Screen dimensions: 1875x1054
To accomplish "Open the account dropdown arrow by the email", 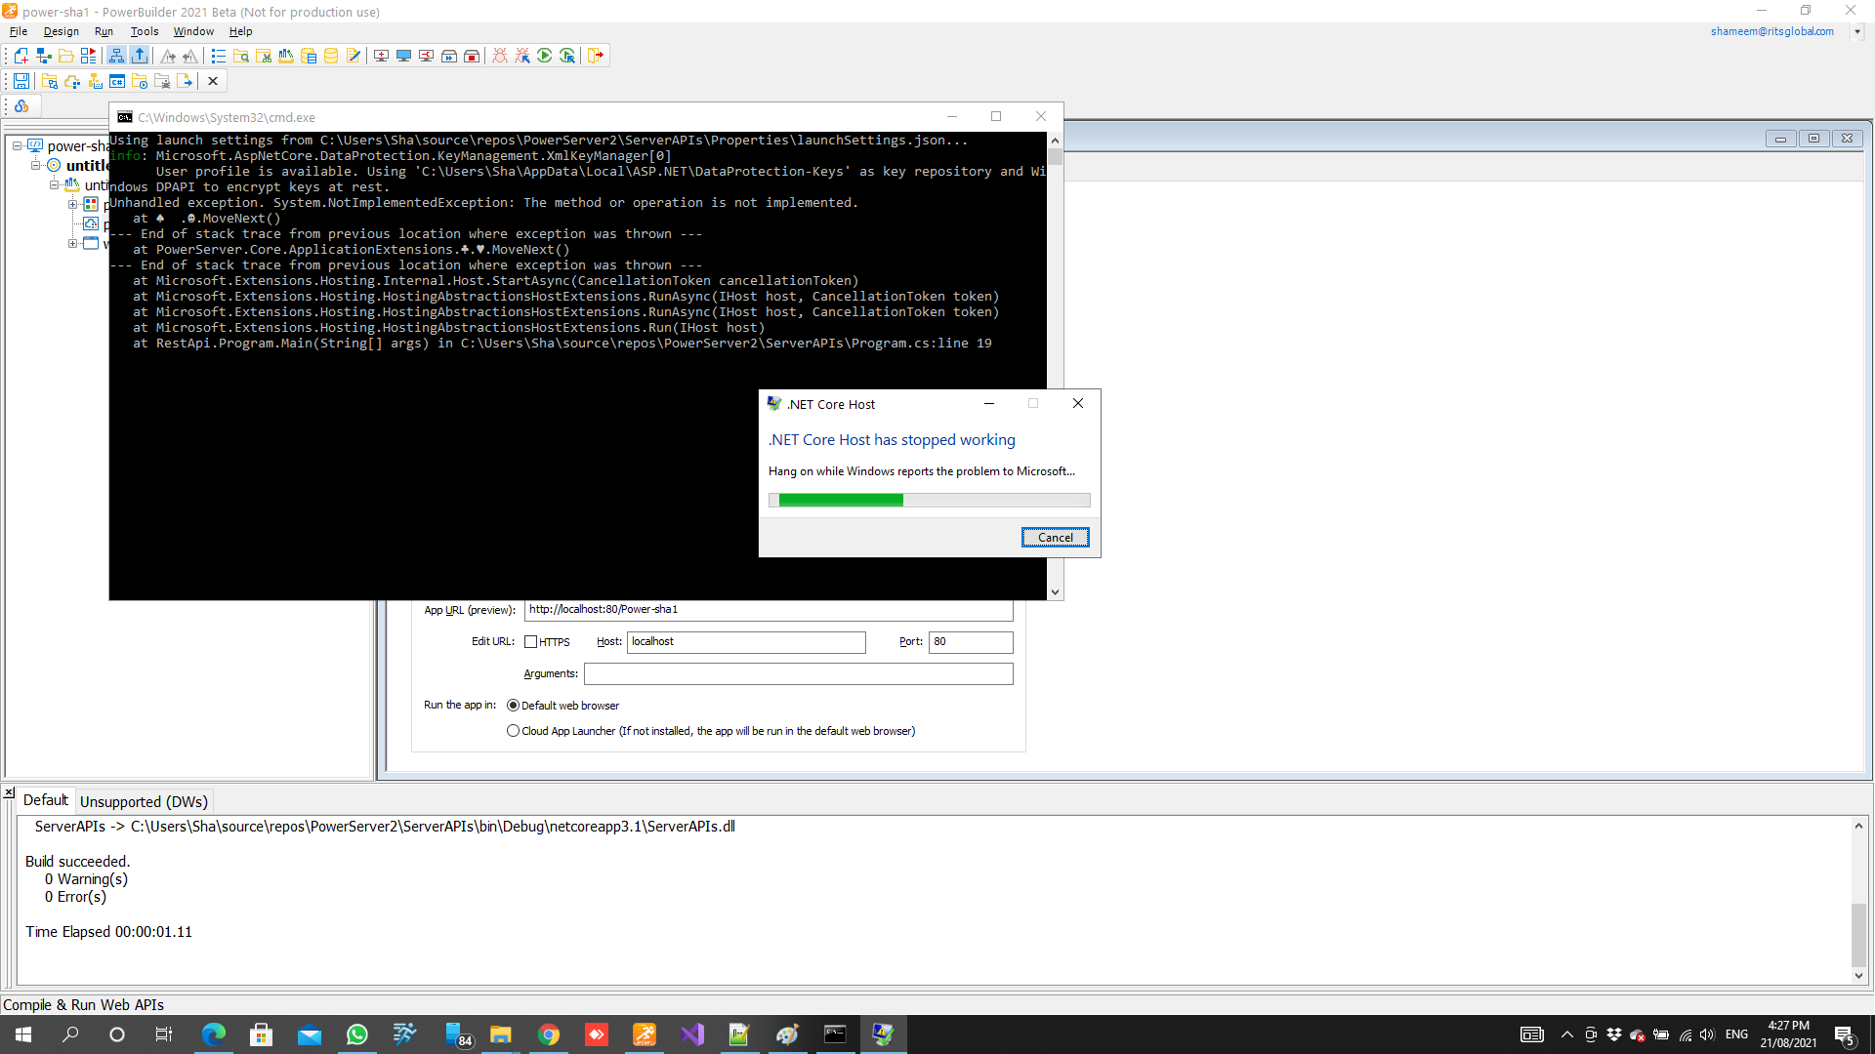I will [1857, 31].
